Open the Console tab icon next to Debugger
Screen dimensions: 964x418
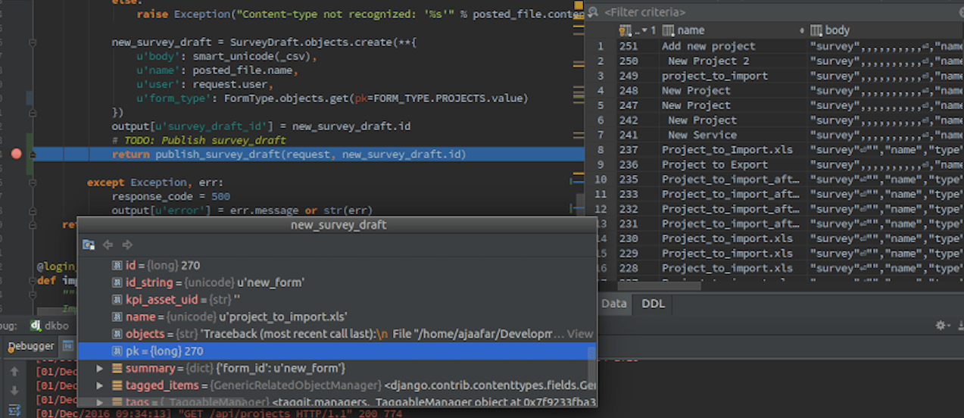pyautogui.click(x=67, y=346)
